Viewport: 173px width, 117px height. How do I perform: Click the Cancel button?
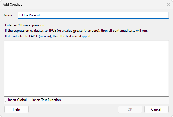coord(156,109)
